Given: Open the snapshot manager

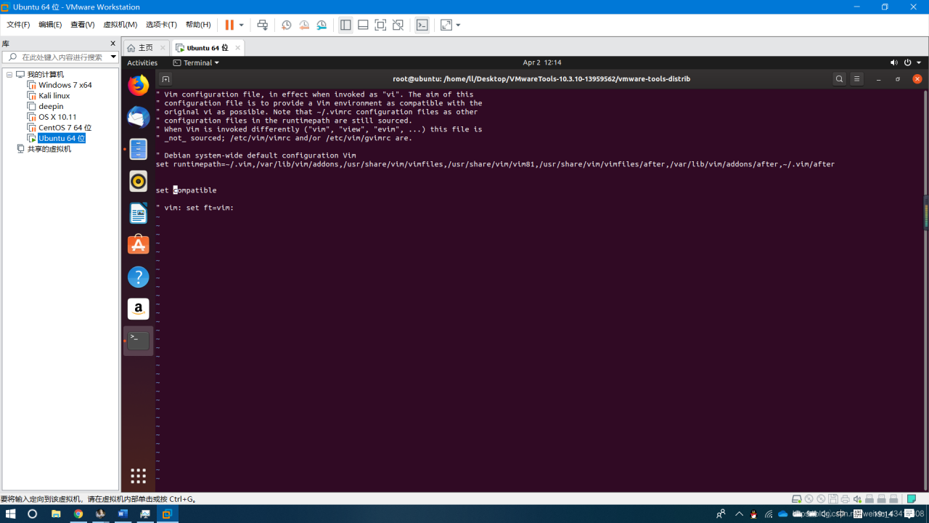Looking at the screenshot, I should point(322,25).
